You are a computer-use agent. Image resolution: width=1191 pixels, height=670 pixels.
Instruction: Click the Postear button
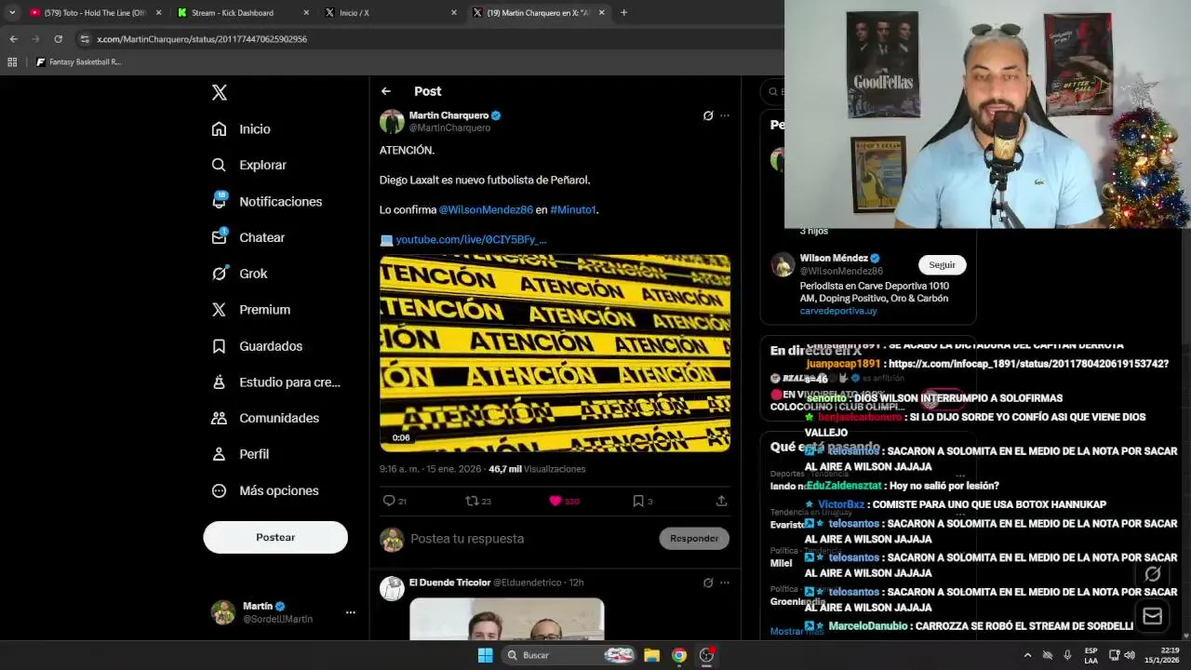click(275, 537)
